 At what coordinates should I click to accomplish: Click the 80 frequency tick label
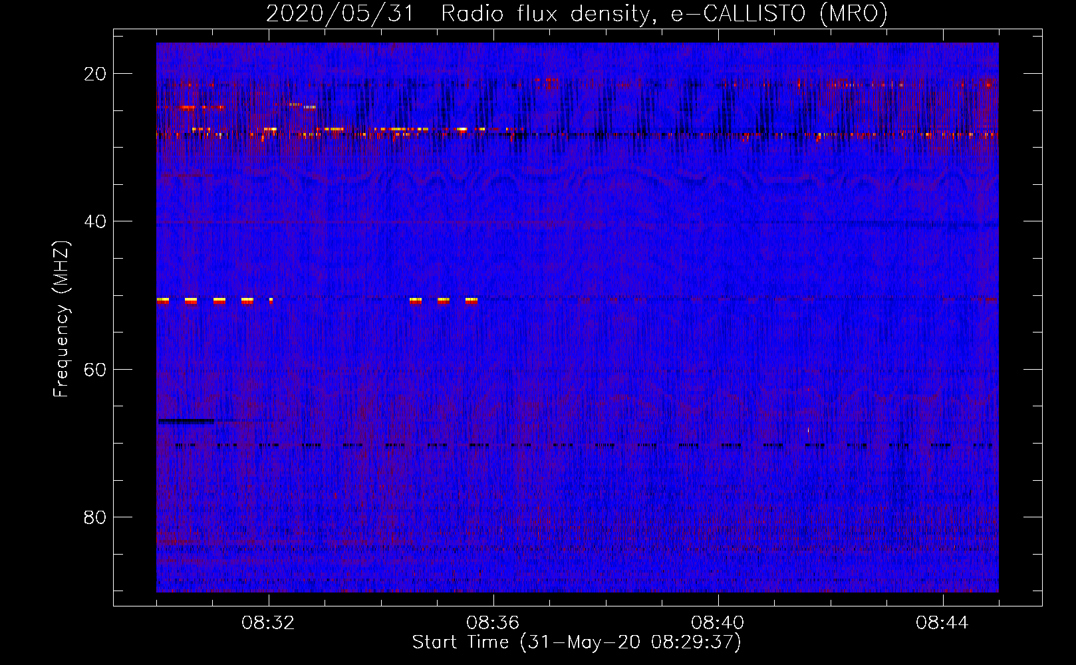(x=95, y=517)
